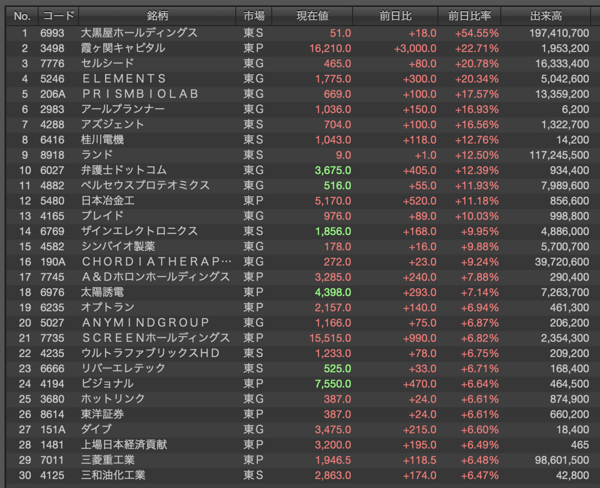Select the 大黒屋ホールディングス row name

139,33
